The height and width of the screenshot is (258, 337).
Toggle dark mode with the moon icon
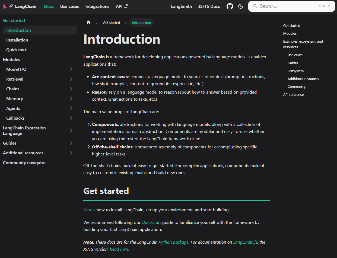241,6
